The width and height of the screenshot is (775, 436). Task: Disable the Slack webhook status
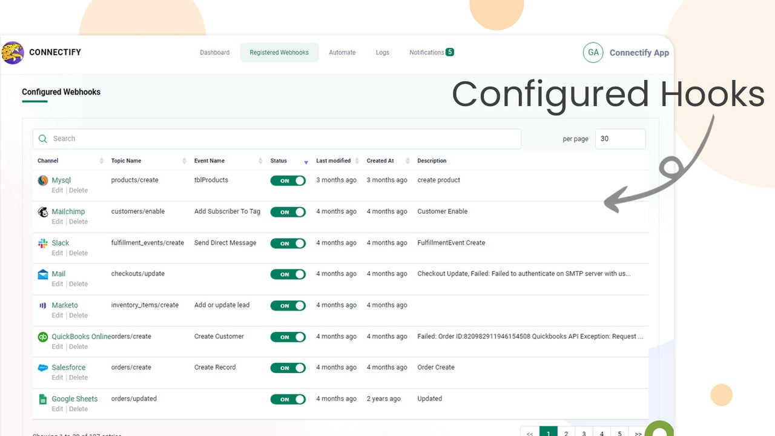click(x=288, y=243)
